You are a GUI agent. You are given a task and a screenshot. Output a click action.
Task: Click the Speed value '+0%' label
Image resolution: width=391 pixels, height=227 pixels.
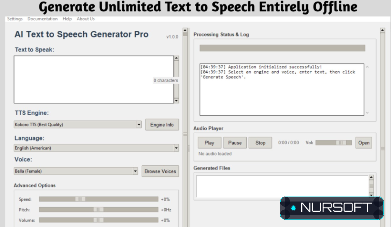pyautogui.click(x=165, y=199)
